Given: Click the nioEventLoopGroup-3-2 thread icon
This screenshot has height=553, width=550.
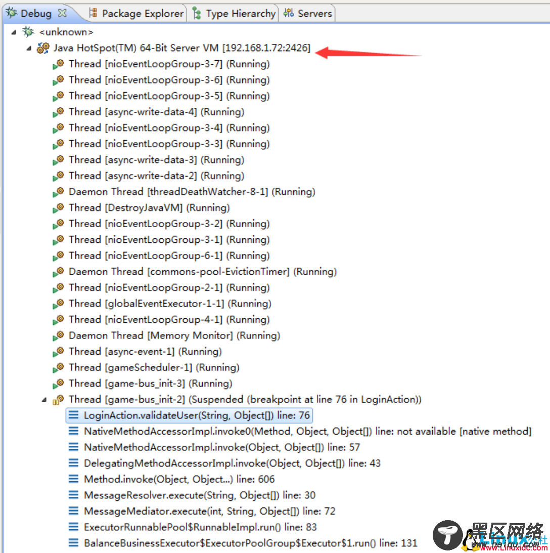Looking at the screenshot, I should [x=59, y=224].
